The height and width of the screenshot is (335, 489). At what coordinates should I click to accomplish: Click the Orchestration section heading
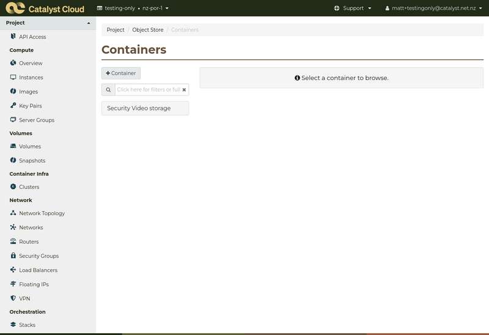point(28,312)
